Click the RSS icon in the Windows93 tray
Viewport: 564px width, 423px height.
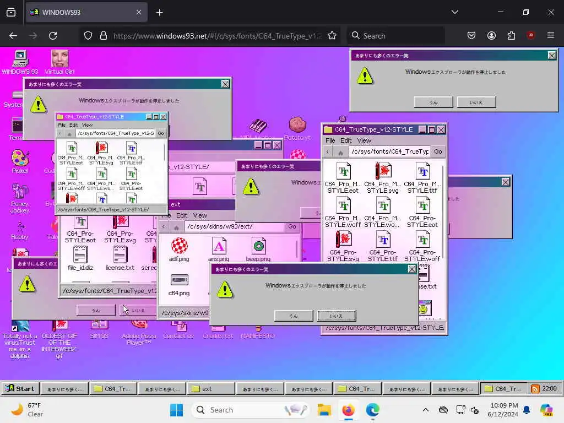535,389
